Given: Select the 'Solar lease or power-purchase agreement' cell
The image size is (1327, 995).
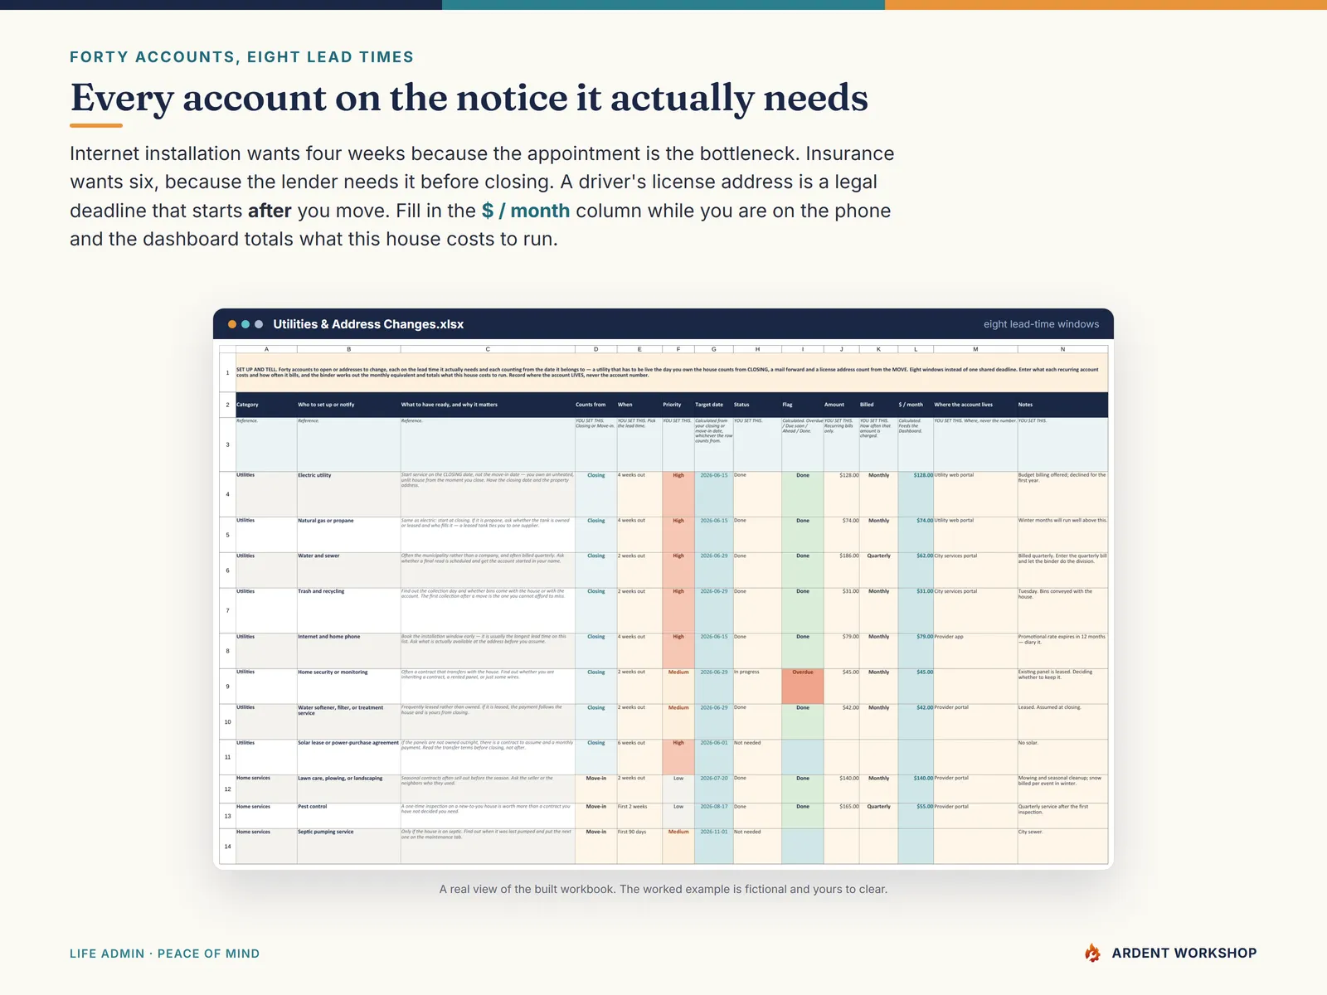Looking at the screenshot, I should [x=348, y=757].
